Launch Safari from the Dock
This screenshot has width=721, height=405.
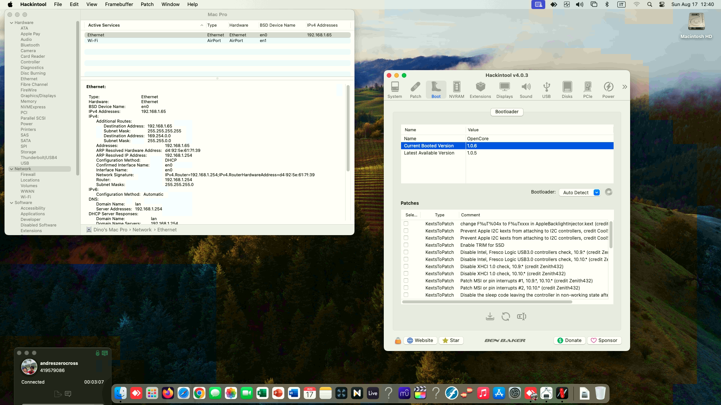pos(184,393)
